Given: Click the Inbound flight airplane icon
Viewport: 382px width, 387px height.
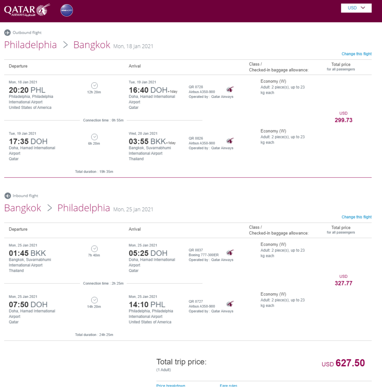Looking at the screenshot, I should point(8,196).
